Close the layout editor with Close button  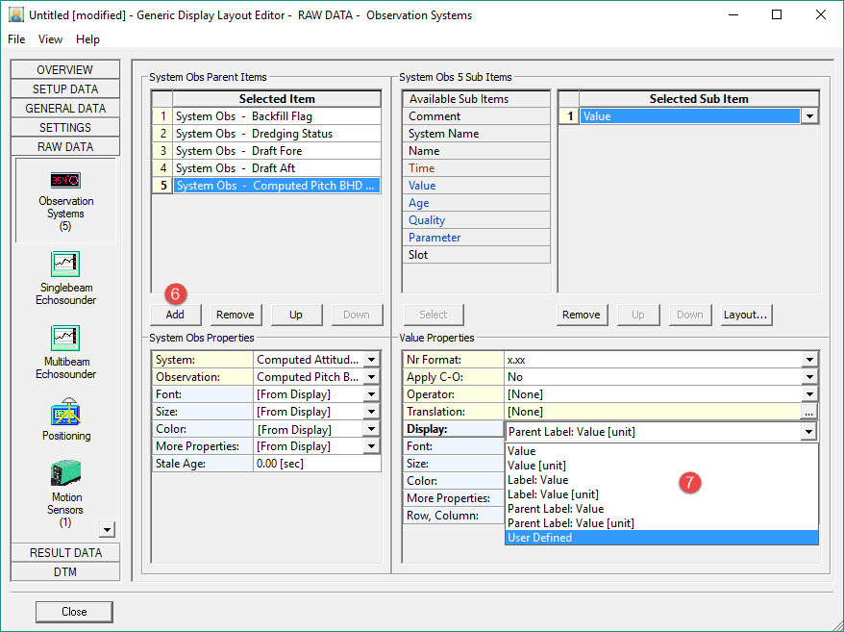pyautogui.click(x=74, y=612)
